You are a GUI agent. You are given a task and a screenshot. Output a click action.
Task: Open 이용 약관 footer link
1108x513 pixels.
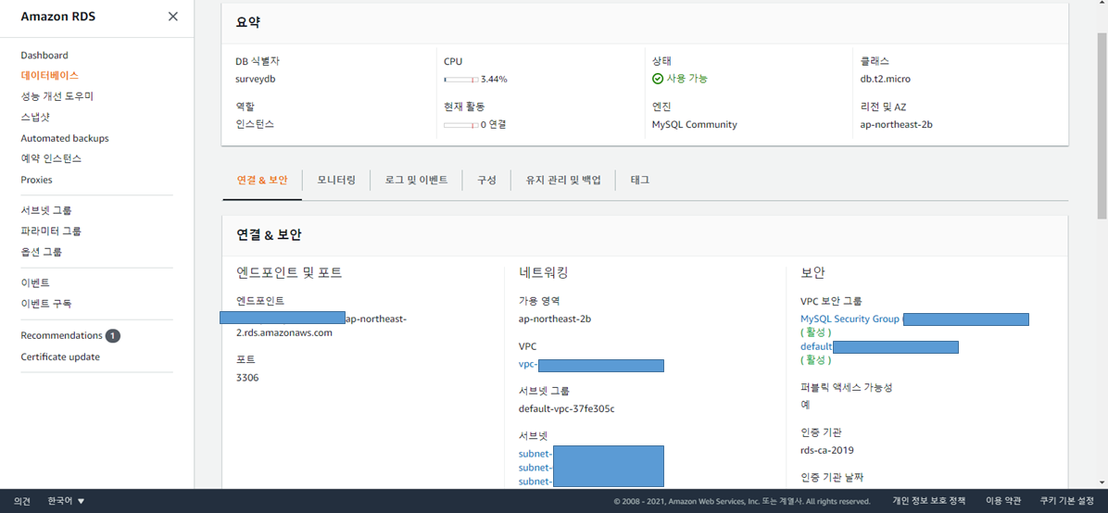[x=1005, y=501]
